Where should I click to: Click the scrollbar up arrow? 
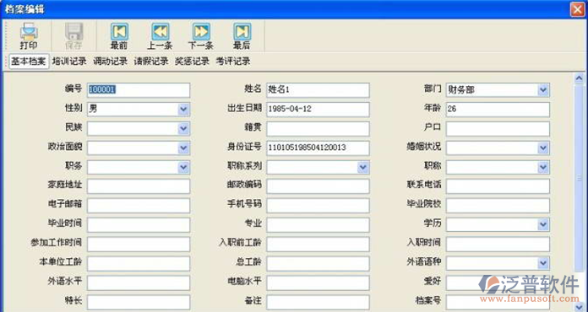click(x=580, y=78)
